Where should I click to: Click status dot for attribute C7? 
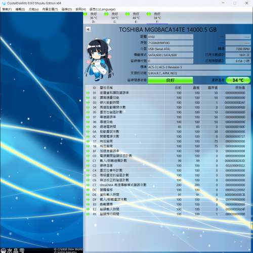click(88, 185)
